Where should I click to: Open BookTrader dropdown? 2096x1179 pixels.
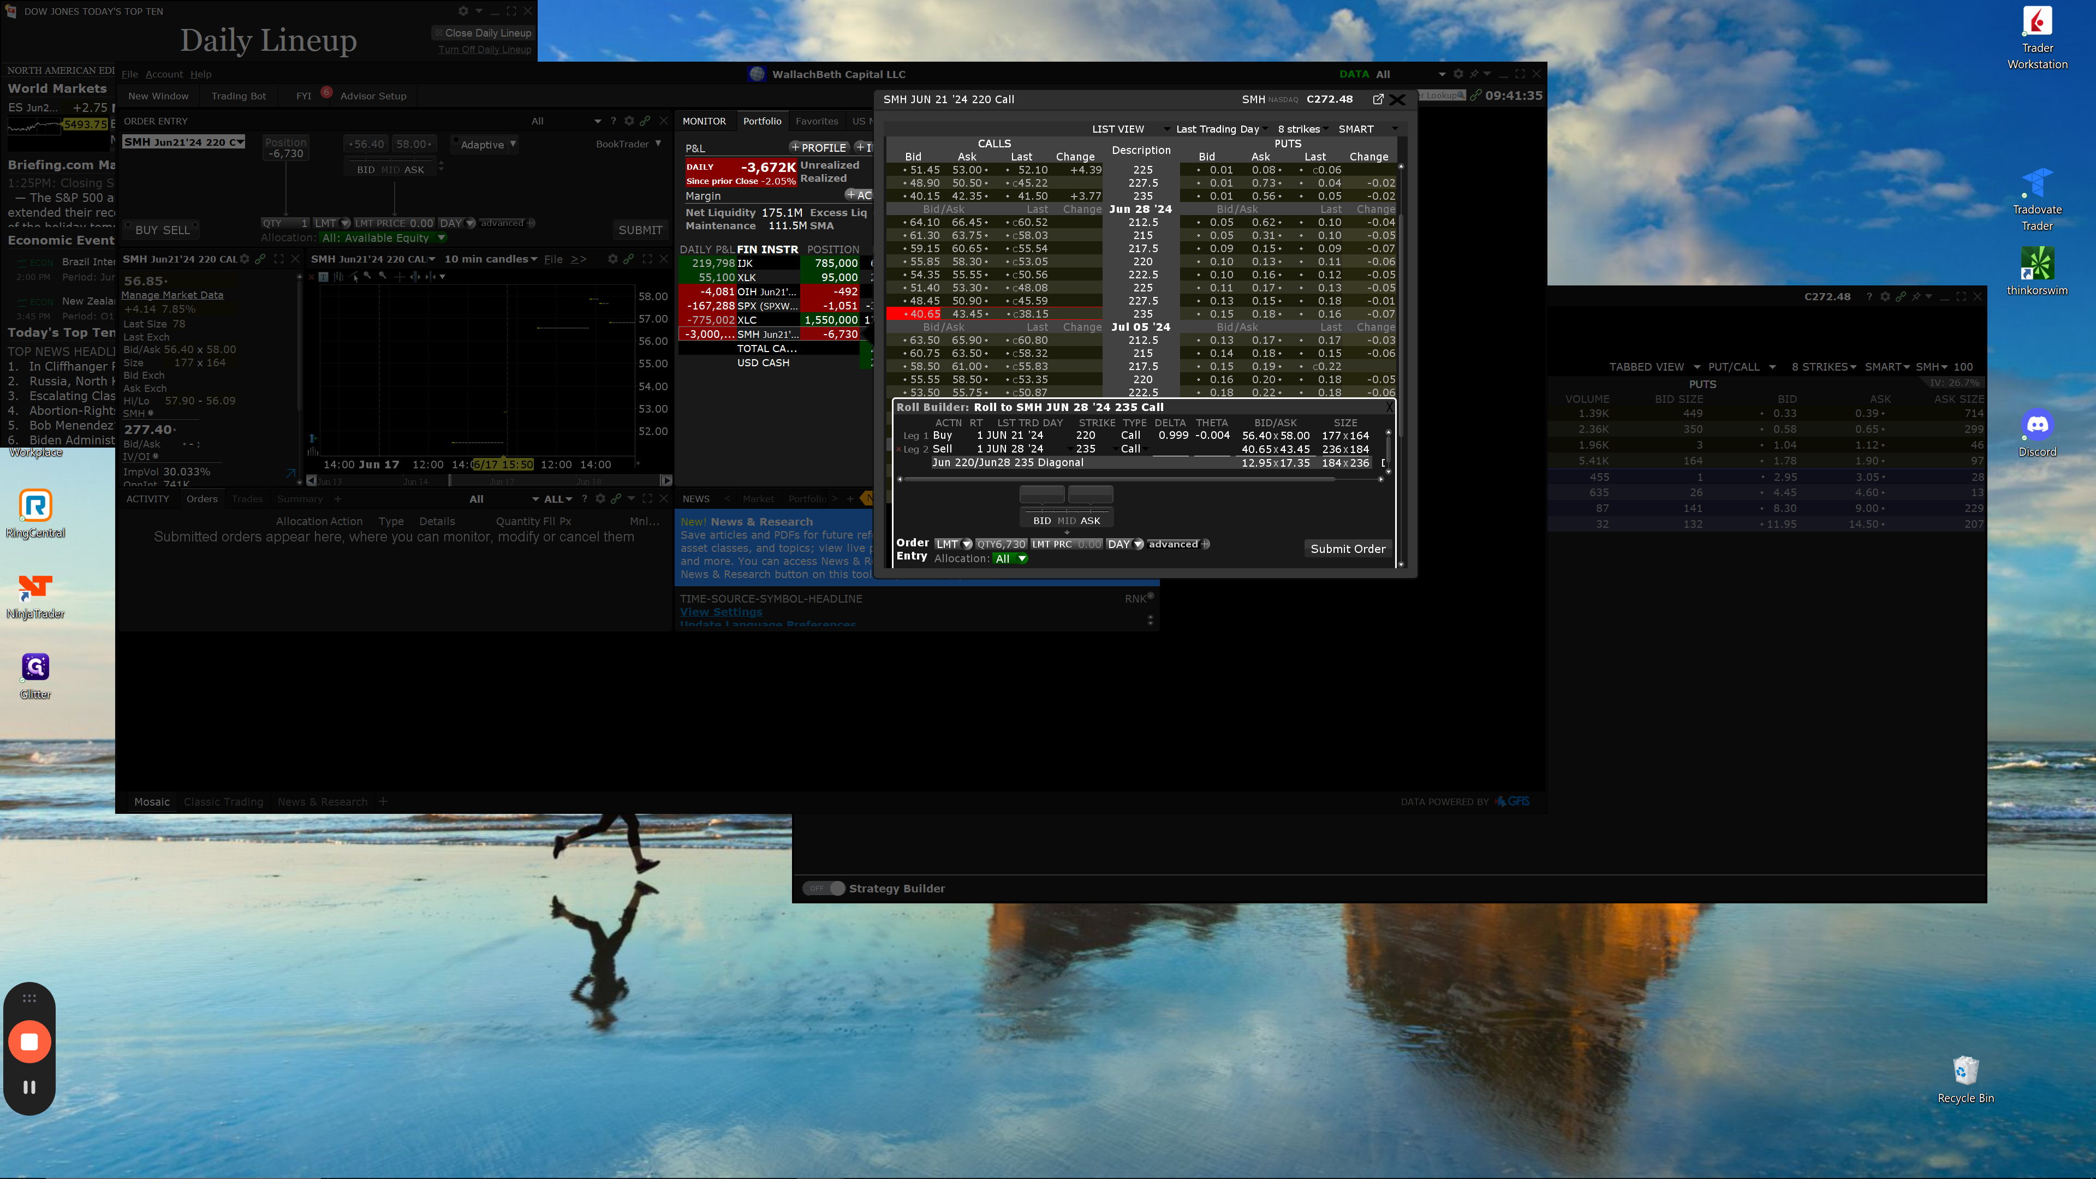pyautogui.click(x=628, y=144)
